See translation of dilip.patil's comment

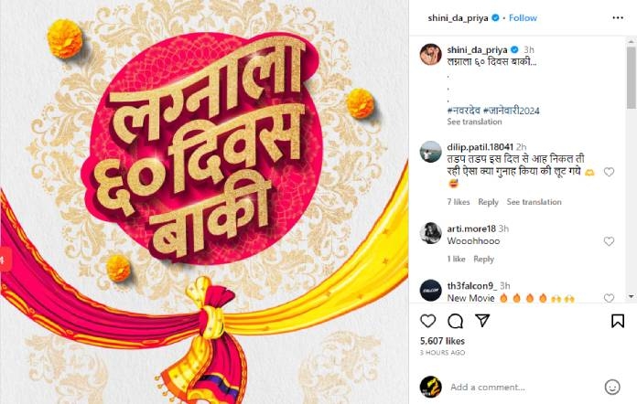pos(534,202)
